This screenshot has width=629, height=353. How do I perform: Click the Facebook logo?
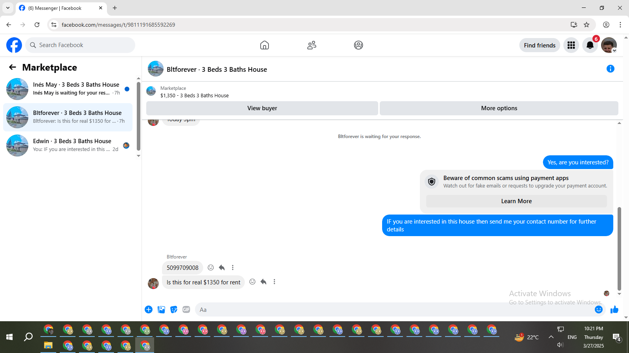point(14,45)
